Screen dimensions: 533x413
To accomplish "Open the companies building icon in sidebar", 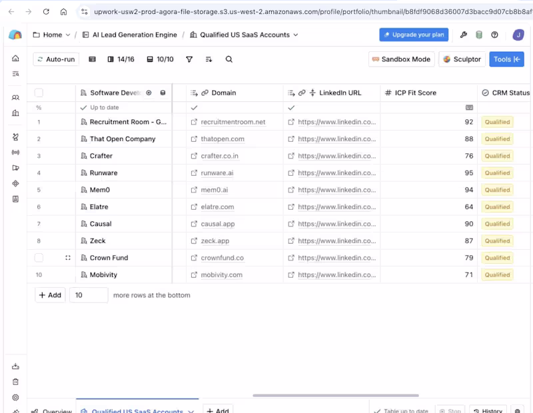I will point(15,113).
